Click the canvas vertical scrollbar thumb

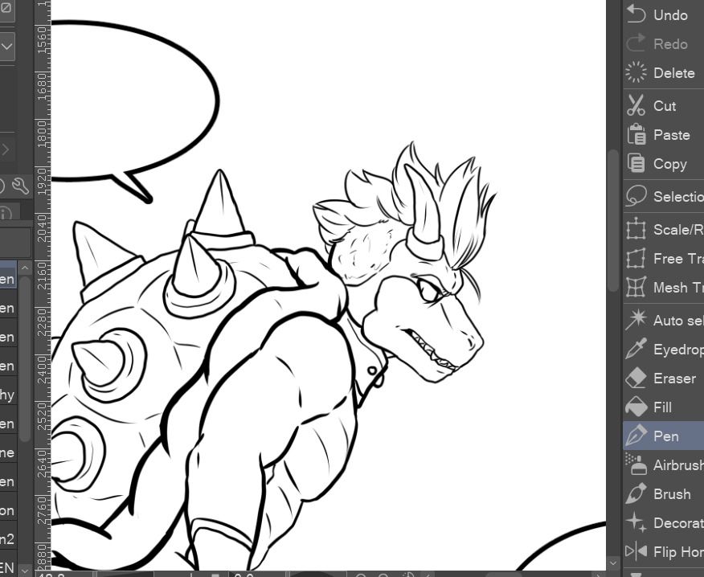point(613,221)
